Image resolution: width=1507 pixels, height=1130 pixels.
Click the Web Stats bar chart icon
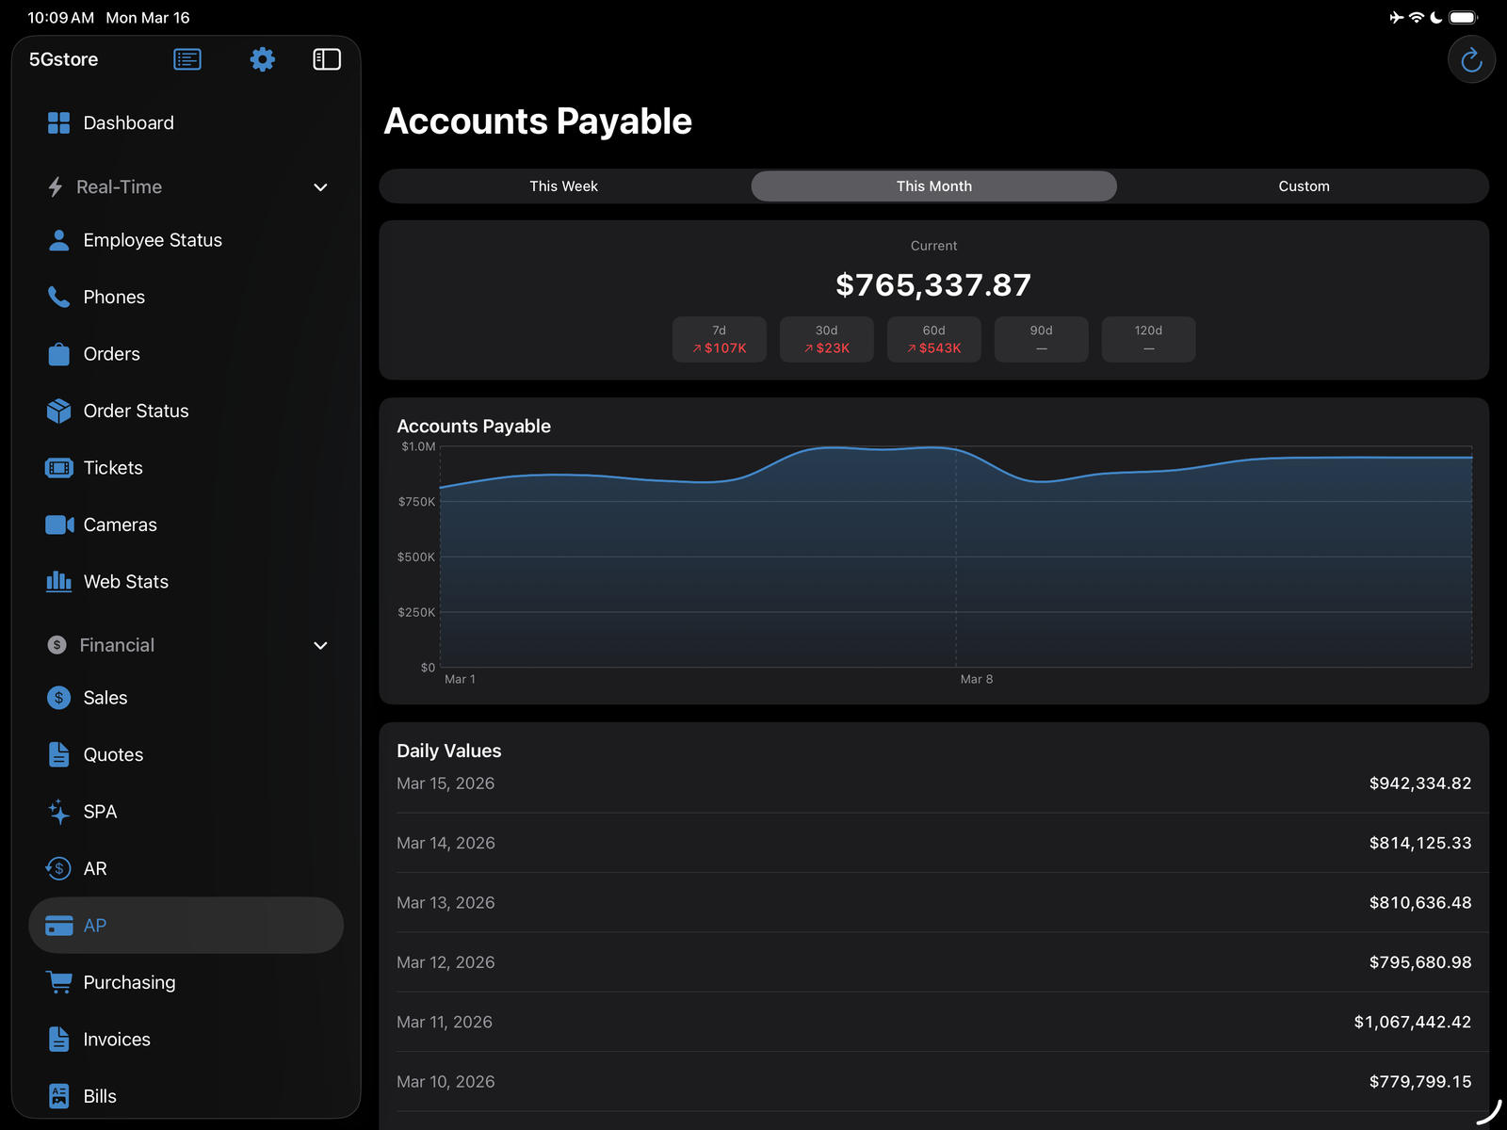click(x=58, y=581)
